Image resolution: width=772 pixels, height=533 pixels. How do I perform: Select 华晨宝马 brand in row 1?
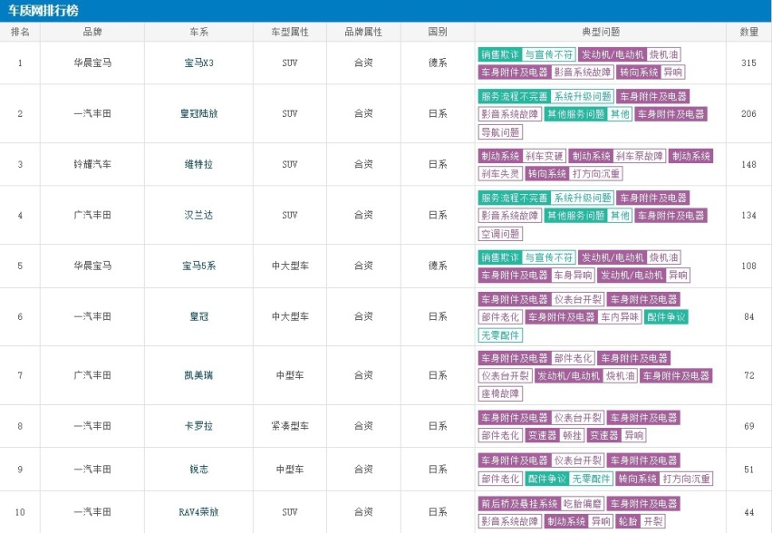coord(92,63)
